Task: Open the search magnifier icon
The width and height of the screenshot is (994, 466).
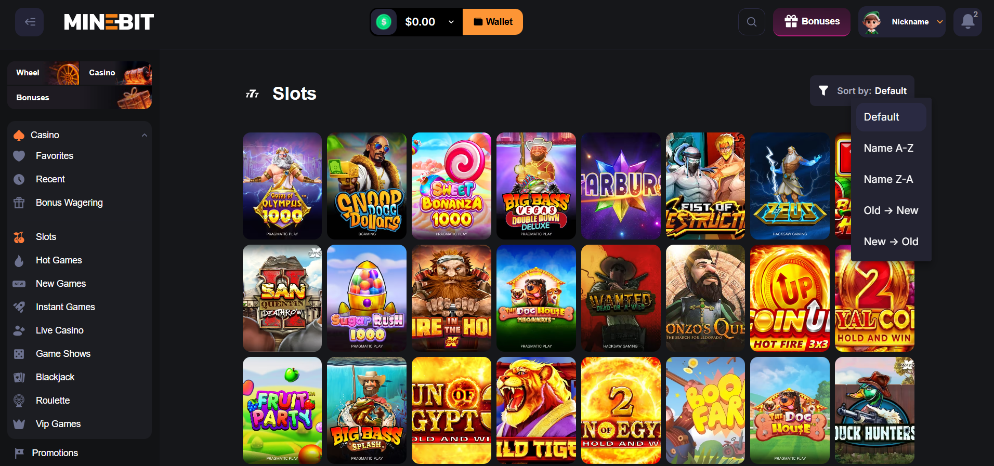Action: pos(751,22)
